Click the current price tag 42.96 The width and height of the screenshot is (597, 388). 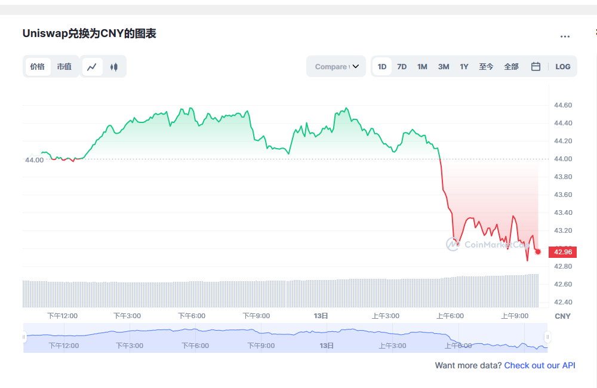(563, 252)
